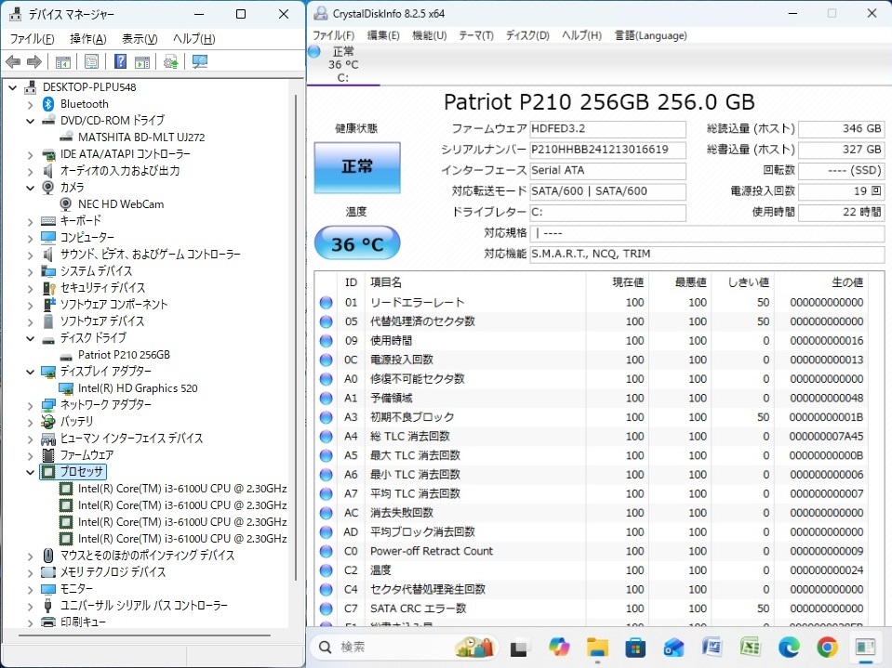
Task: Select Patriot P210 256GB in device tree
Action: point(124,355)
